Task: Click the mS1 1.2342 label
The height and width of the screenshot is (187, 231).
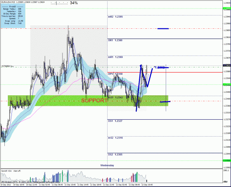Action: coord(115,98)
